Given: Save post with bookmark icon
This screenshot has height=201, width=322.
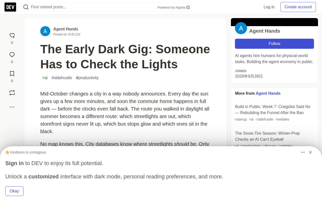Looking at the screenshot, I should tap(12, 74).
